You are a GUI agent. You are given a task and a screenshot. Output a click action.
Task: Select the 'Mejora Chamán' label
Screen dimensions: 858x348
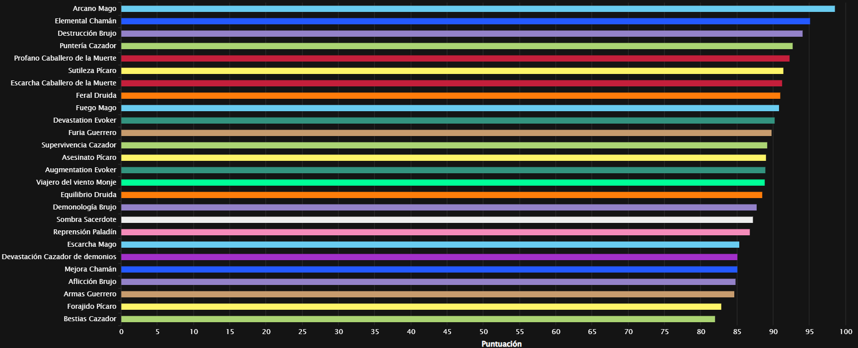(x=90, y=269)
